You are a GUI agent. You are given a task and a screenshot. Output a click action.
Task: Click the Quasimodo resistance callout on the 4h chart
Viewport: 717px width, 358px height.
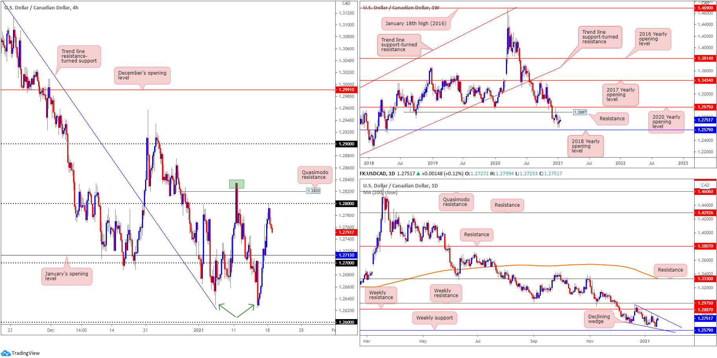315,175
